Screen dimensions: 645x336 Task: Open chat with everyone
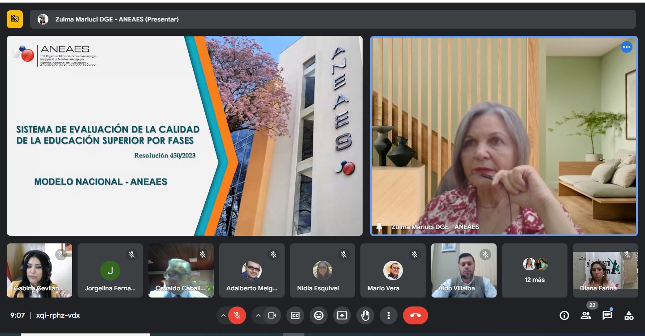click(607, 315)
